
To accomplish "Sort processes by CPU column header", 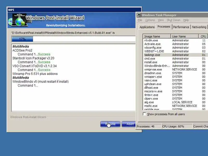I will point(203,36).
